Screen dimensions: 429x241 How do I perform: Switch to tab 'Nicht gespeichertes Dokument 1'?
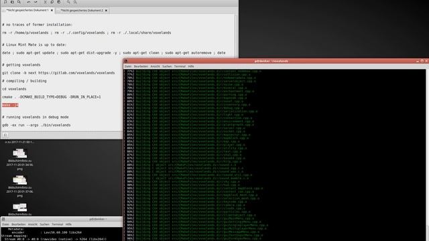tap(27, 11)
